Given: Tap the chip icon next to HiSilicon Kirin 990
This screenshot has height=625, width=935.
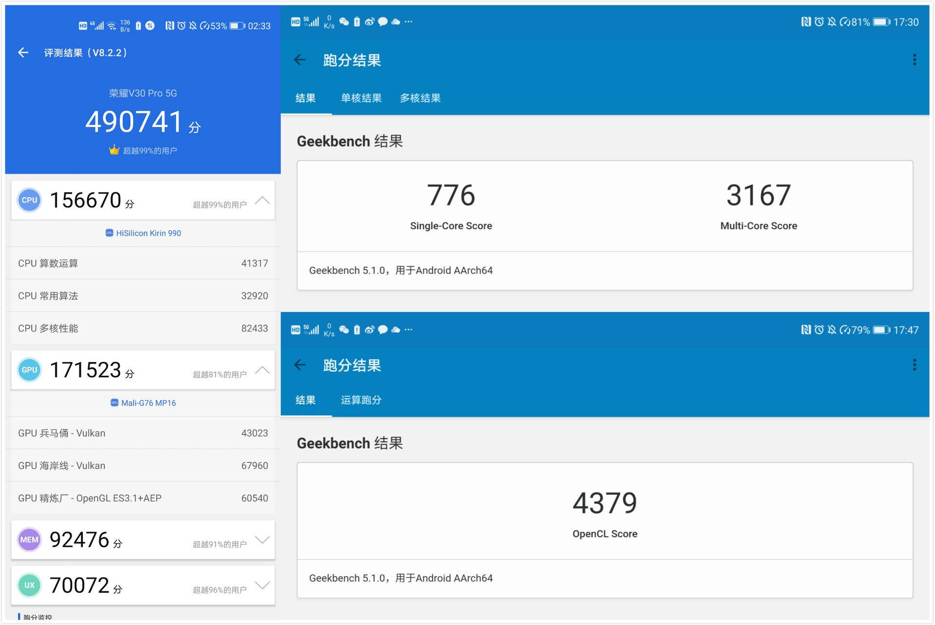Looking at the screenshot, I should click(109, 233).
